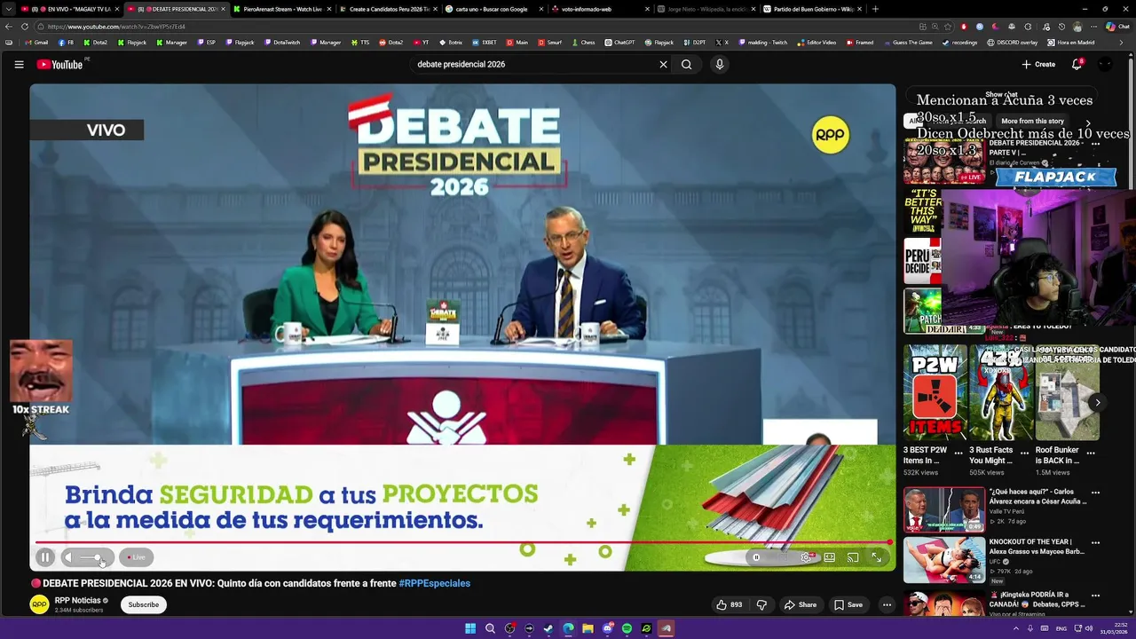Open the Roof Bunker short thumbnail
This screenshot has height=639, width=1136.
1067,393
